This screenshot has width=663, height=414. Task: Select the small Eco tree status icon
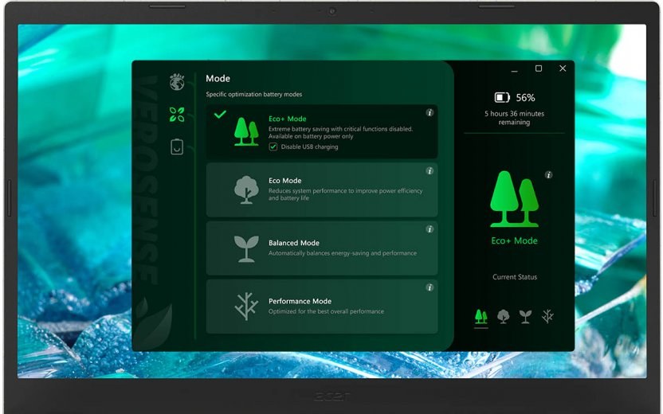(x=503, y=317)
